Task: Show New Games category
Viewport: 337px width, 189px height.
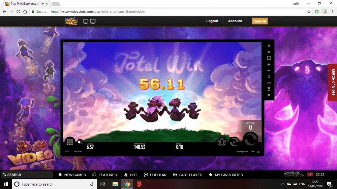Action: pyautogui.click(x=72, y=175)
